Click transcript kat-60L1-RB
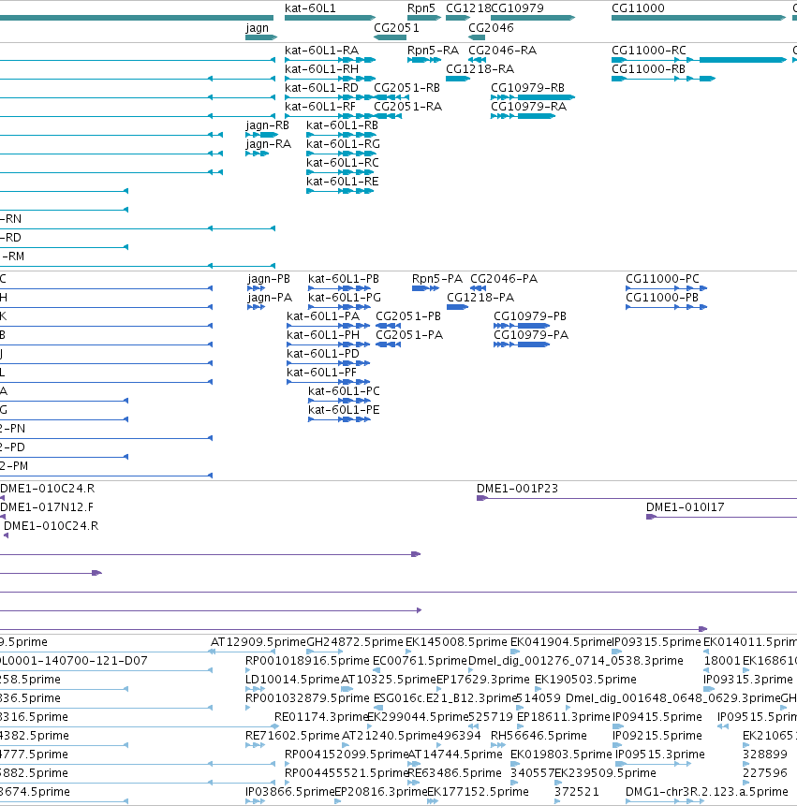 [342, 135]
